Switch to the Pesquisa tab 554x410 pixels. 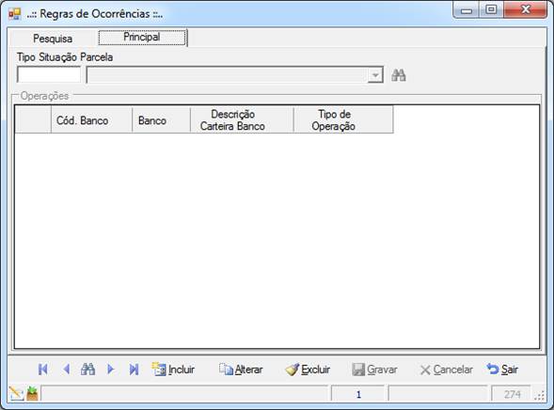coord(53,39)
